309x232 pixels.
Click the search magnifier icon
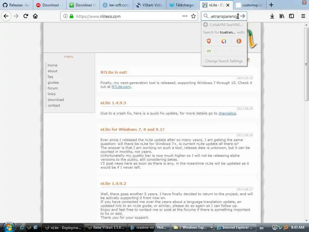pos(206,16)
